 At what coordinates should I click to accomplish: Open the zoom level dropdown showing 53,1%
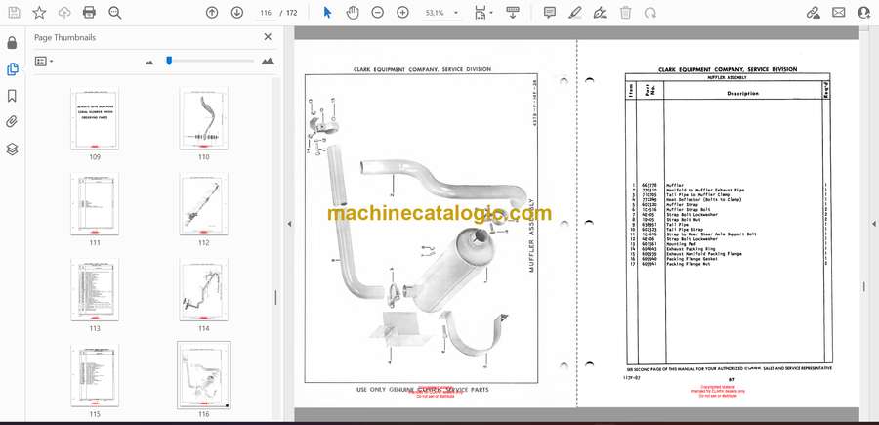point(441,13)
